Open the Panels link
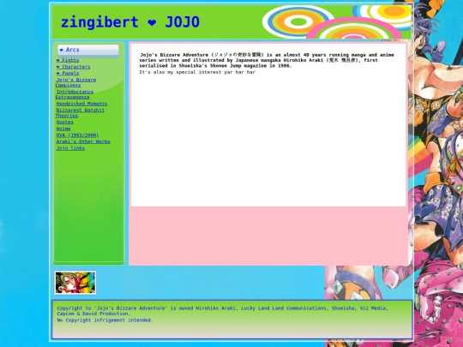Screen dimensions: 463x347 pos(68,73)
